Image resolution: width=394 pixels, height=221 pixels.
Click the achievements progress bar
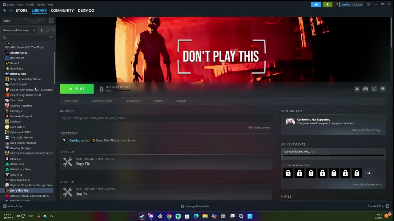pyautogui.click(x=333, y=155)
